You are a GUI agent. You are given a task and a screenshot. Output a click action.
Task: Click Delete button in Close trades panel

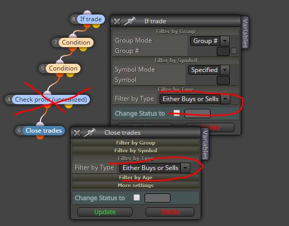click(170, 212)
